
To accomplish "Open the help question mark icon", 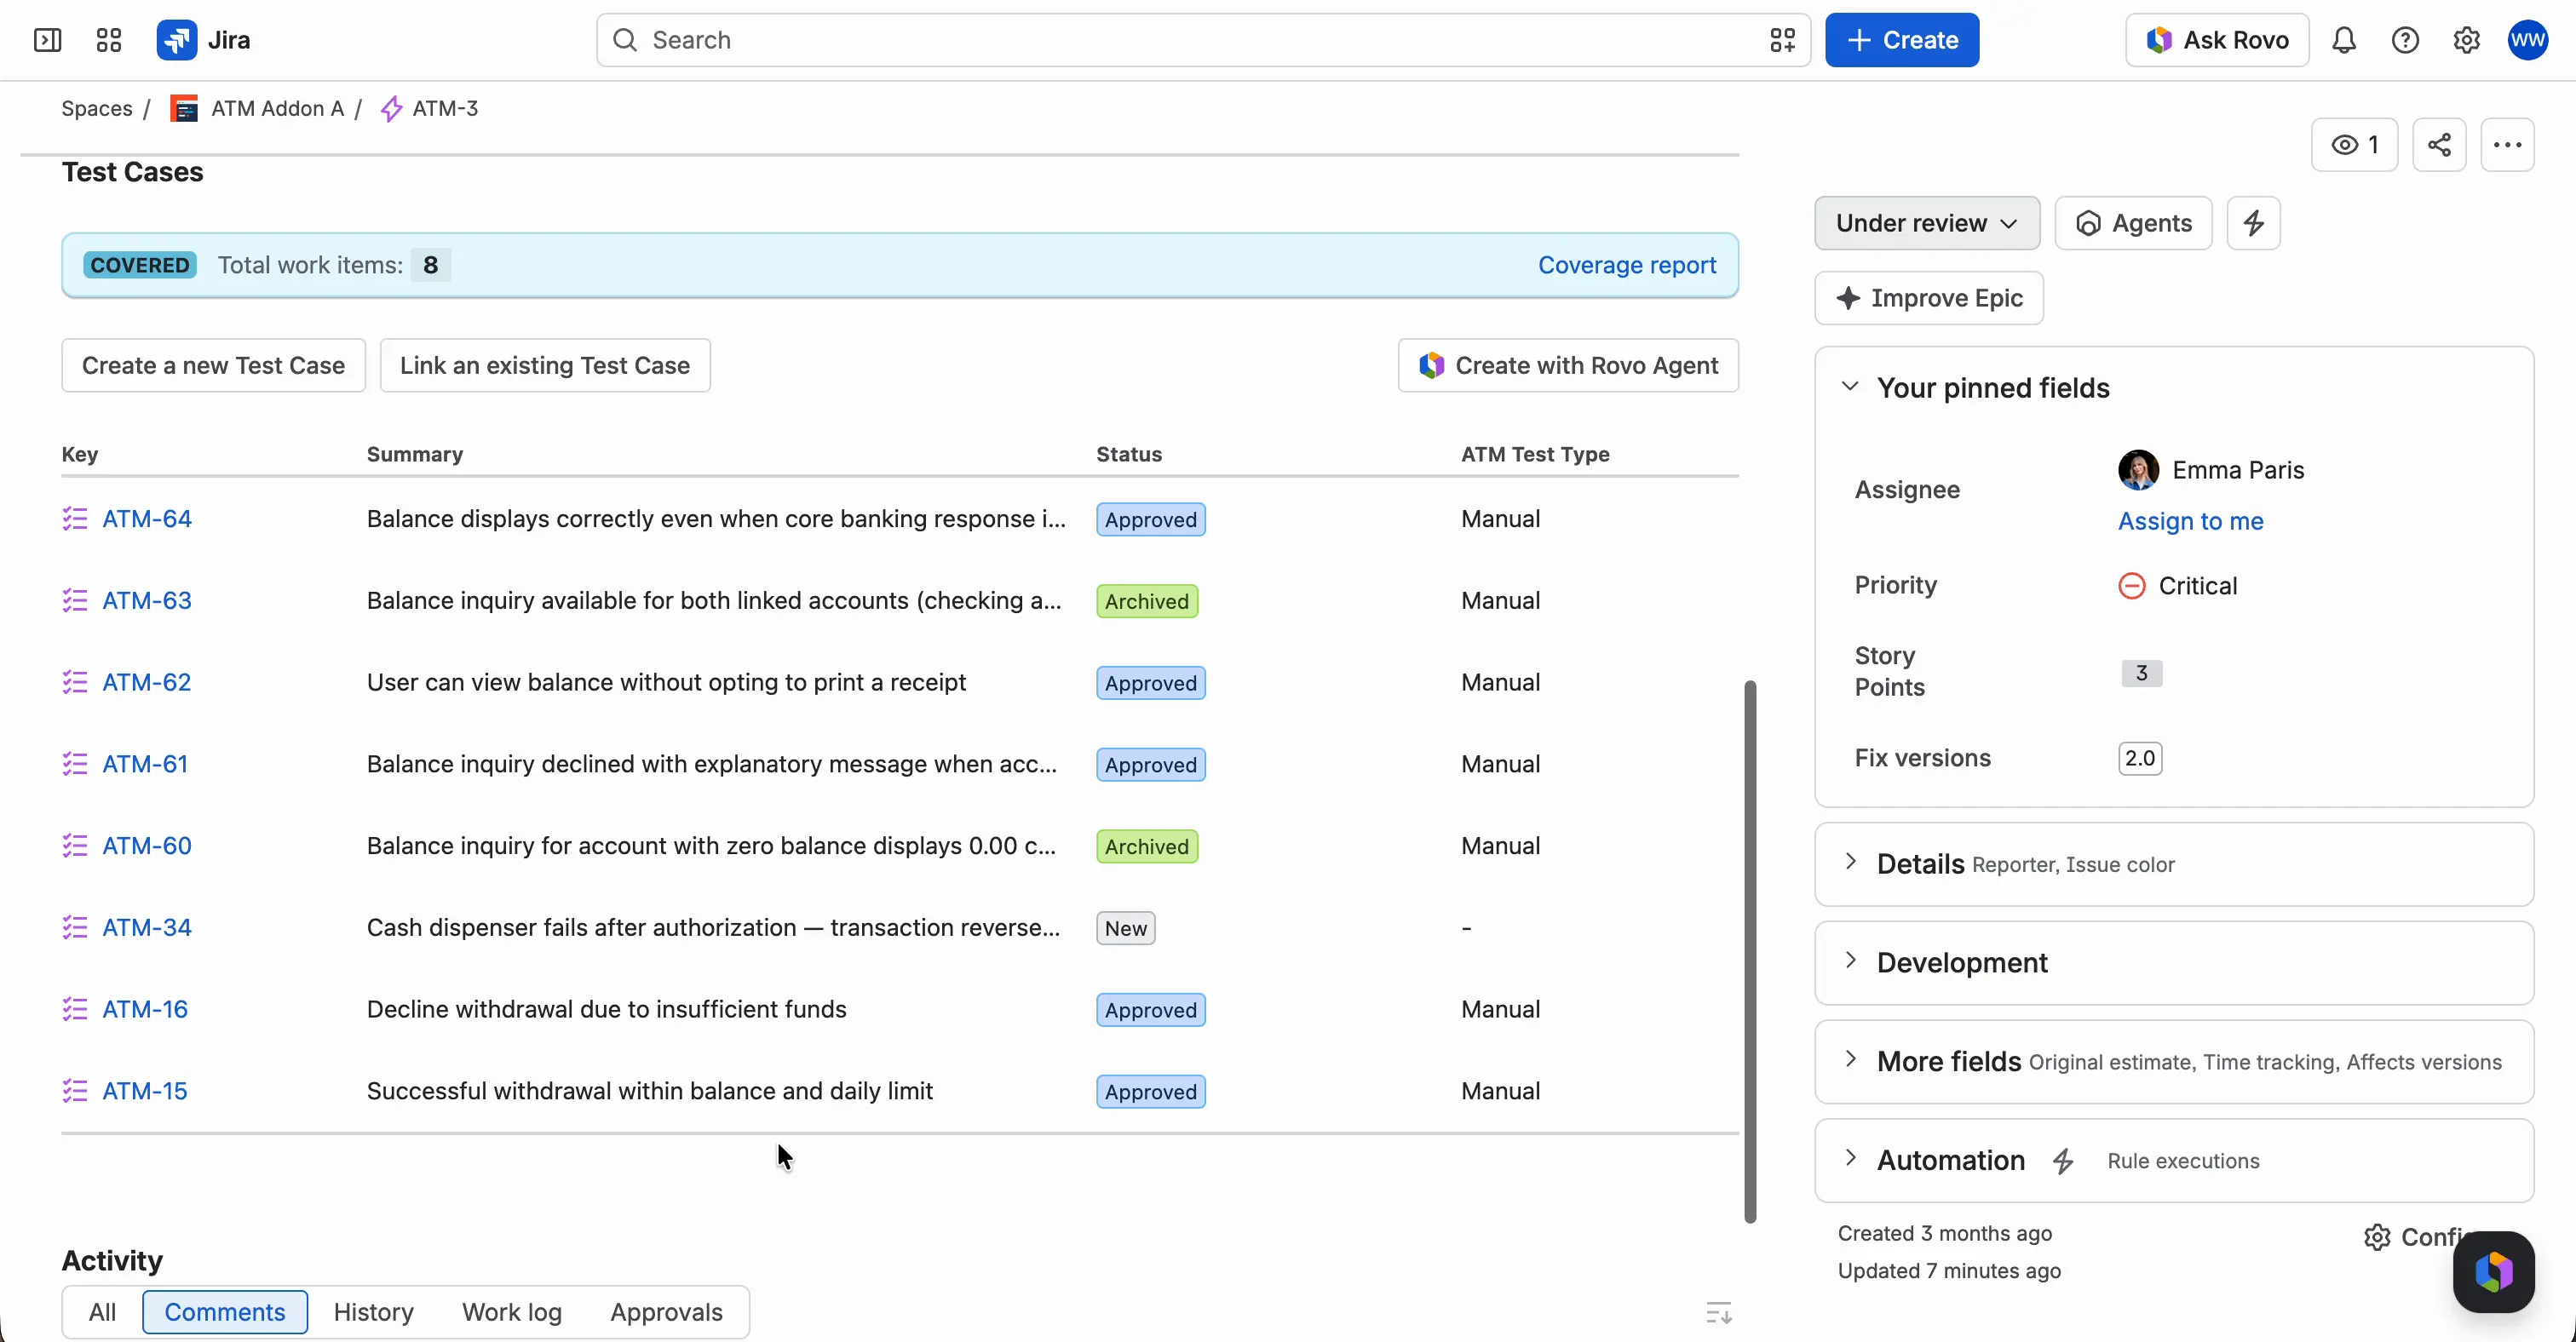I will (x=2405, y=40).
